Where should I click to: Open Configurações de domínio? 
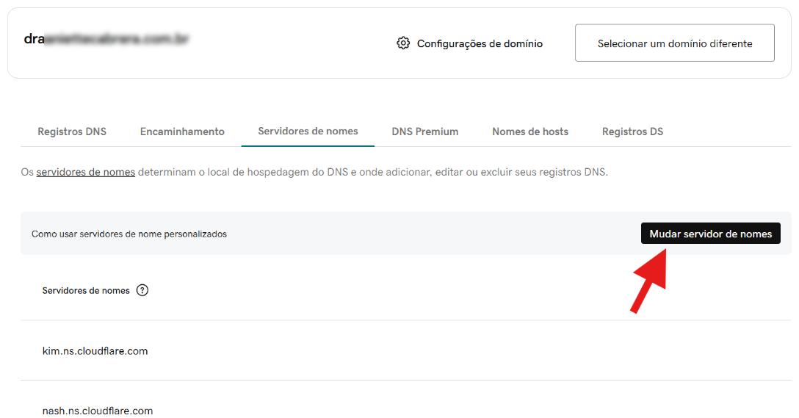click(x=480, y=43)
